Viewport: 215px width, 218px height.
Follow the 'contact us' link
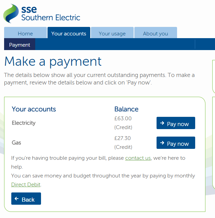pyautogui.click(x=138, y=158)
